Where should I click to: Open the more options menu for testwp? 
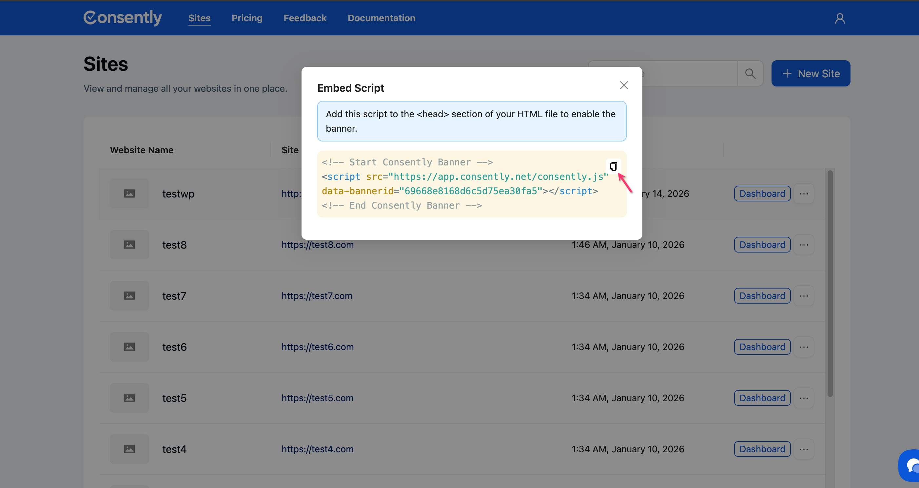[x=804, y=194]
